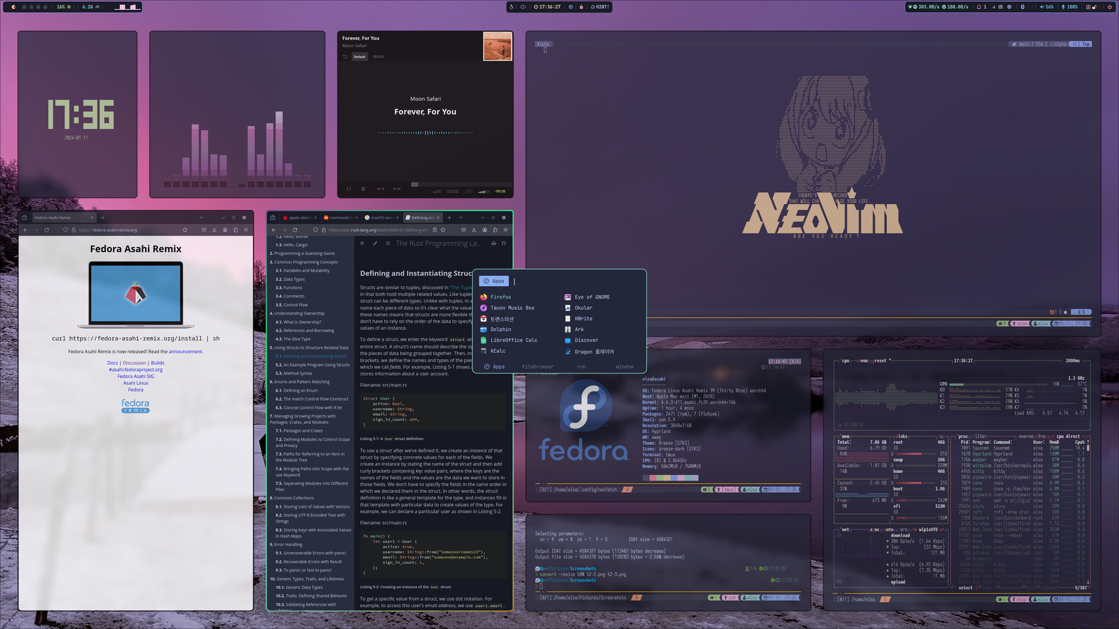Select LibreOffice Calc in the launcher
This screenshot has width=1119, height=629.
513,340
